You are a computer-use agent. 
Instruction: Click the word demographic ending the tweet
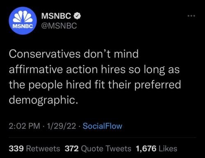click(x=43, y=100)
